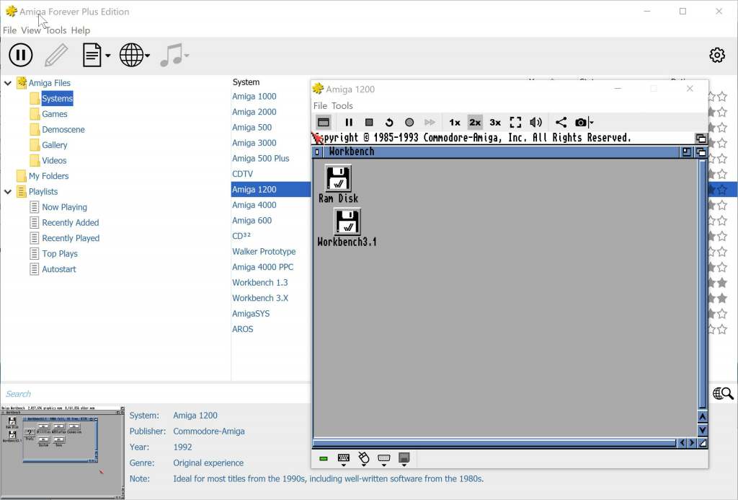738x500 pixels.
Task: Select Amiga 500 in the System list
Action: tap(252, 127)
